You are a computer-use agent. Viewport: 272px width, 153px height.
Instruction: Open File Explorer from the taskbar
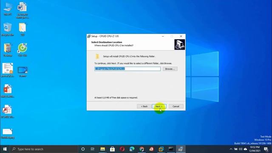coord(103,149)
